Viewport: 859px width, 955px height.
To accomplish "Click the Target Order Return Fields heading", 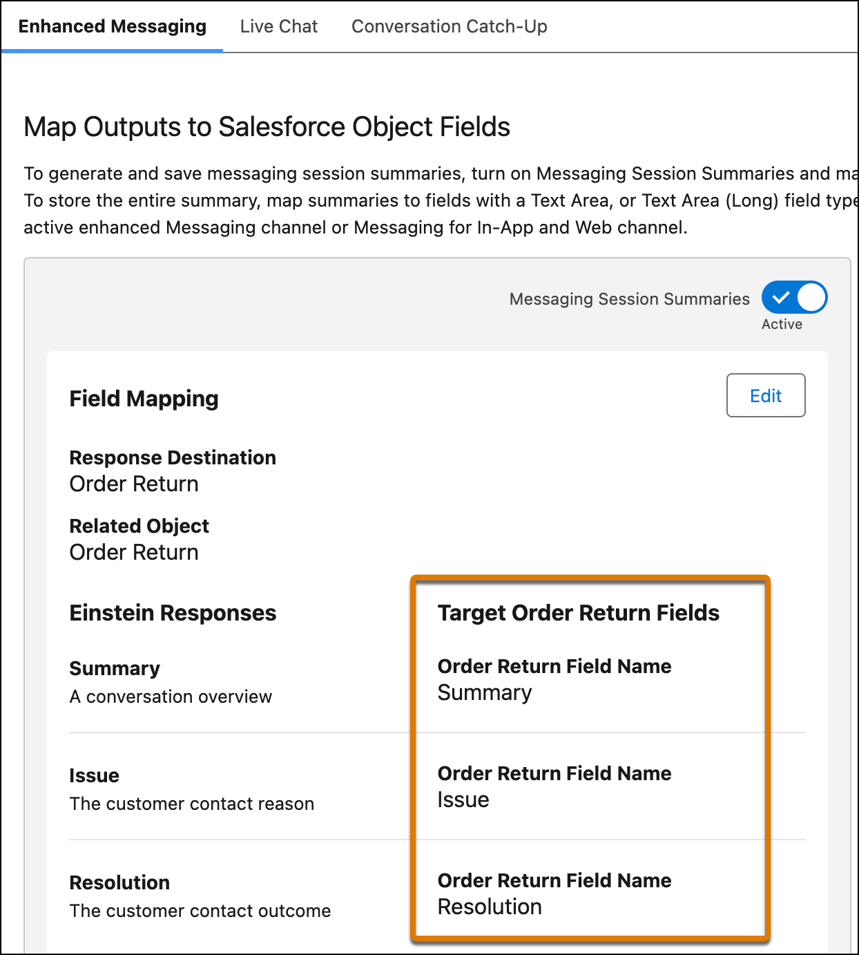I will point(578,613).
